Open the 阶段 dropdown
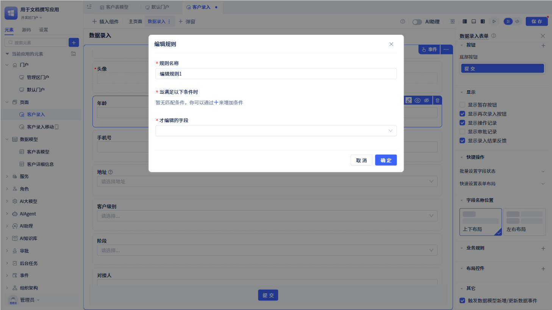 coord(267,250)
